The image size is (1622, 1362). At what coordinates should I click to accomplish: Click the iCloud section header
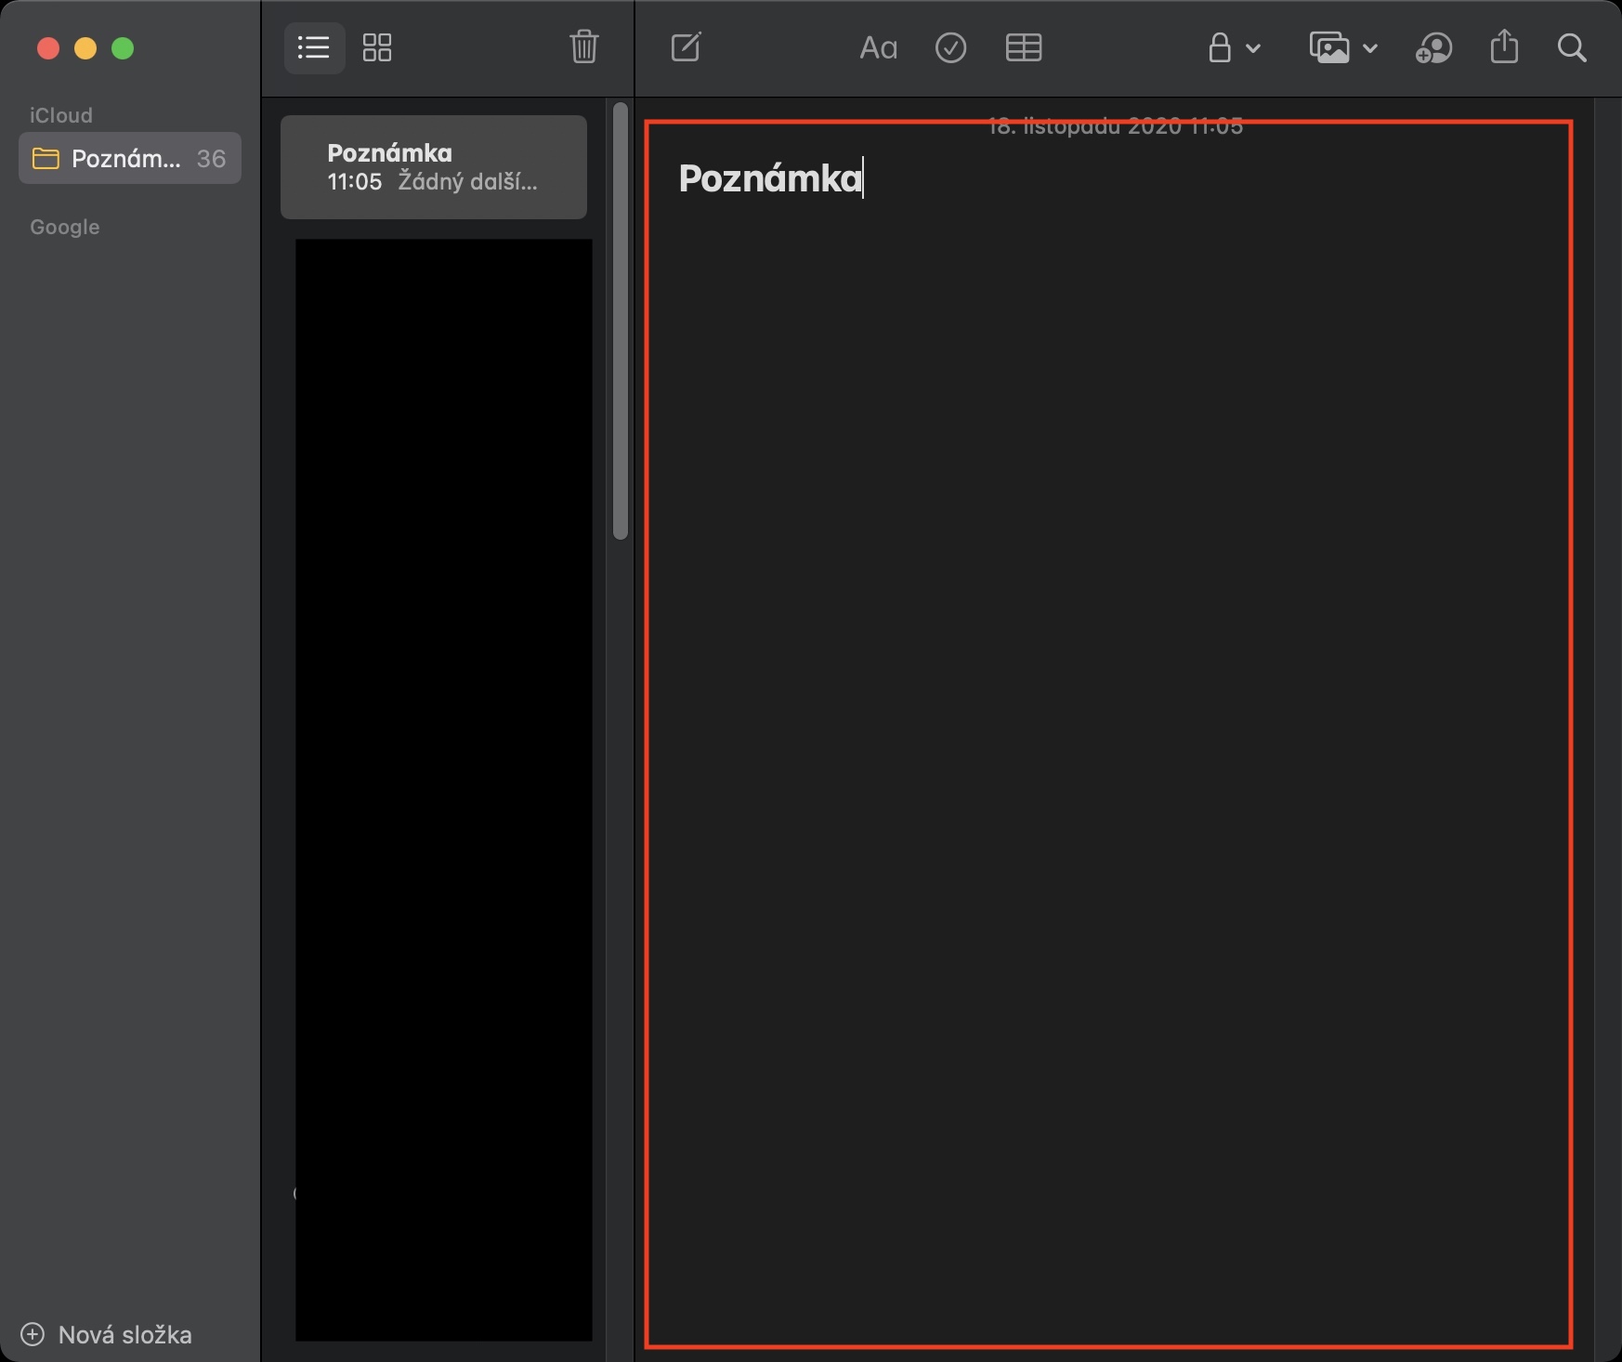61,115
